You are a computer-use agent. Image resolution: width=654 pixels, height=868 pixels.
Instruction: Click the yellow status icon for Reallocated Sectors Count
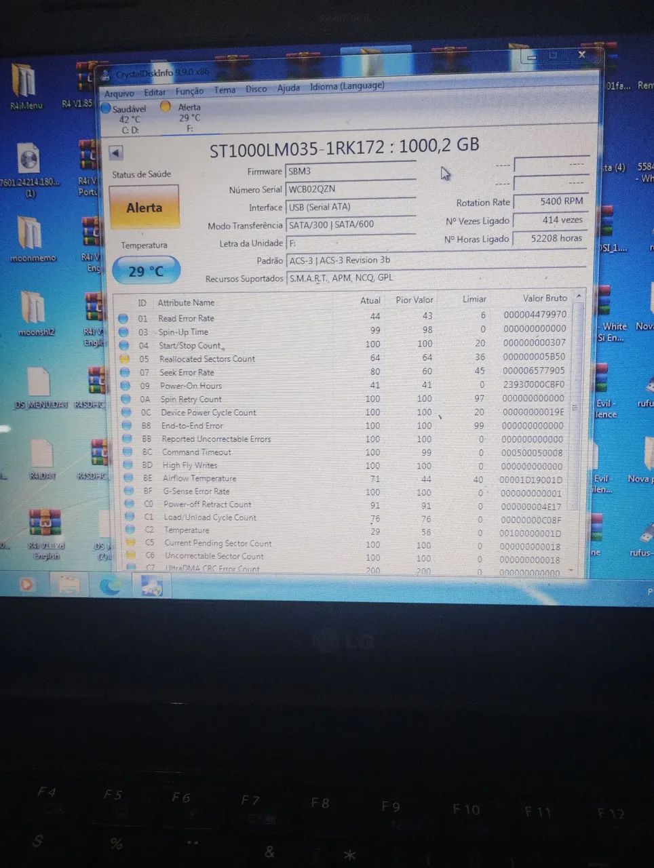click(x=124, y=359)
